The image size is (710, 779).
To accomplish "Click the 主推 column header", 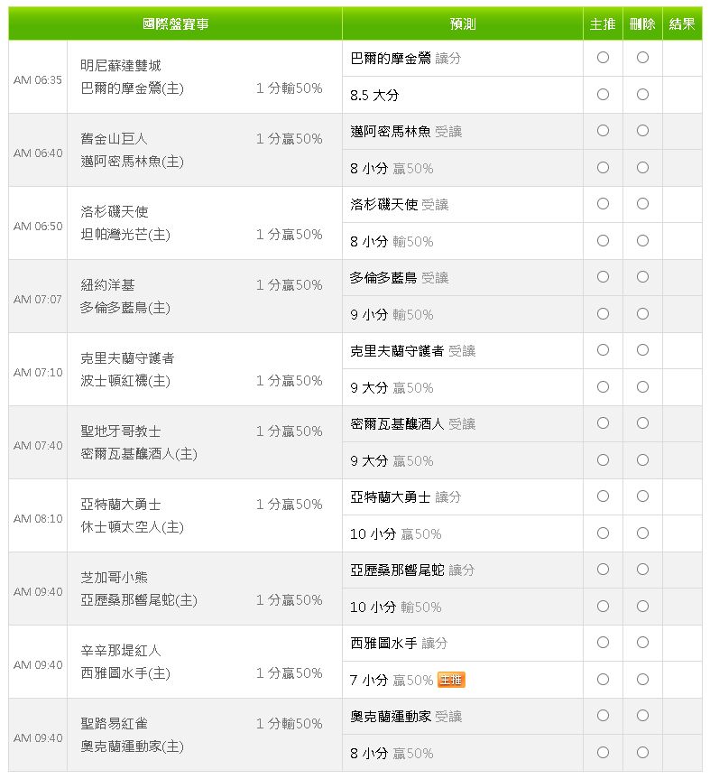I will 603,24.
